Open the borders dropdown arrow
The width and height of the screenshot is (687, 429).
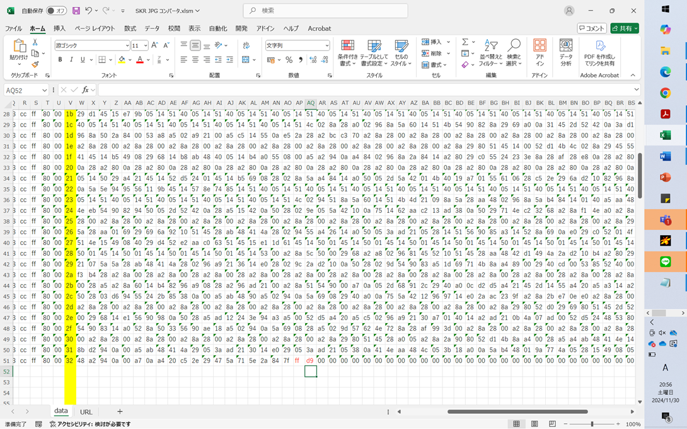click(110, 60)
